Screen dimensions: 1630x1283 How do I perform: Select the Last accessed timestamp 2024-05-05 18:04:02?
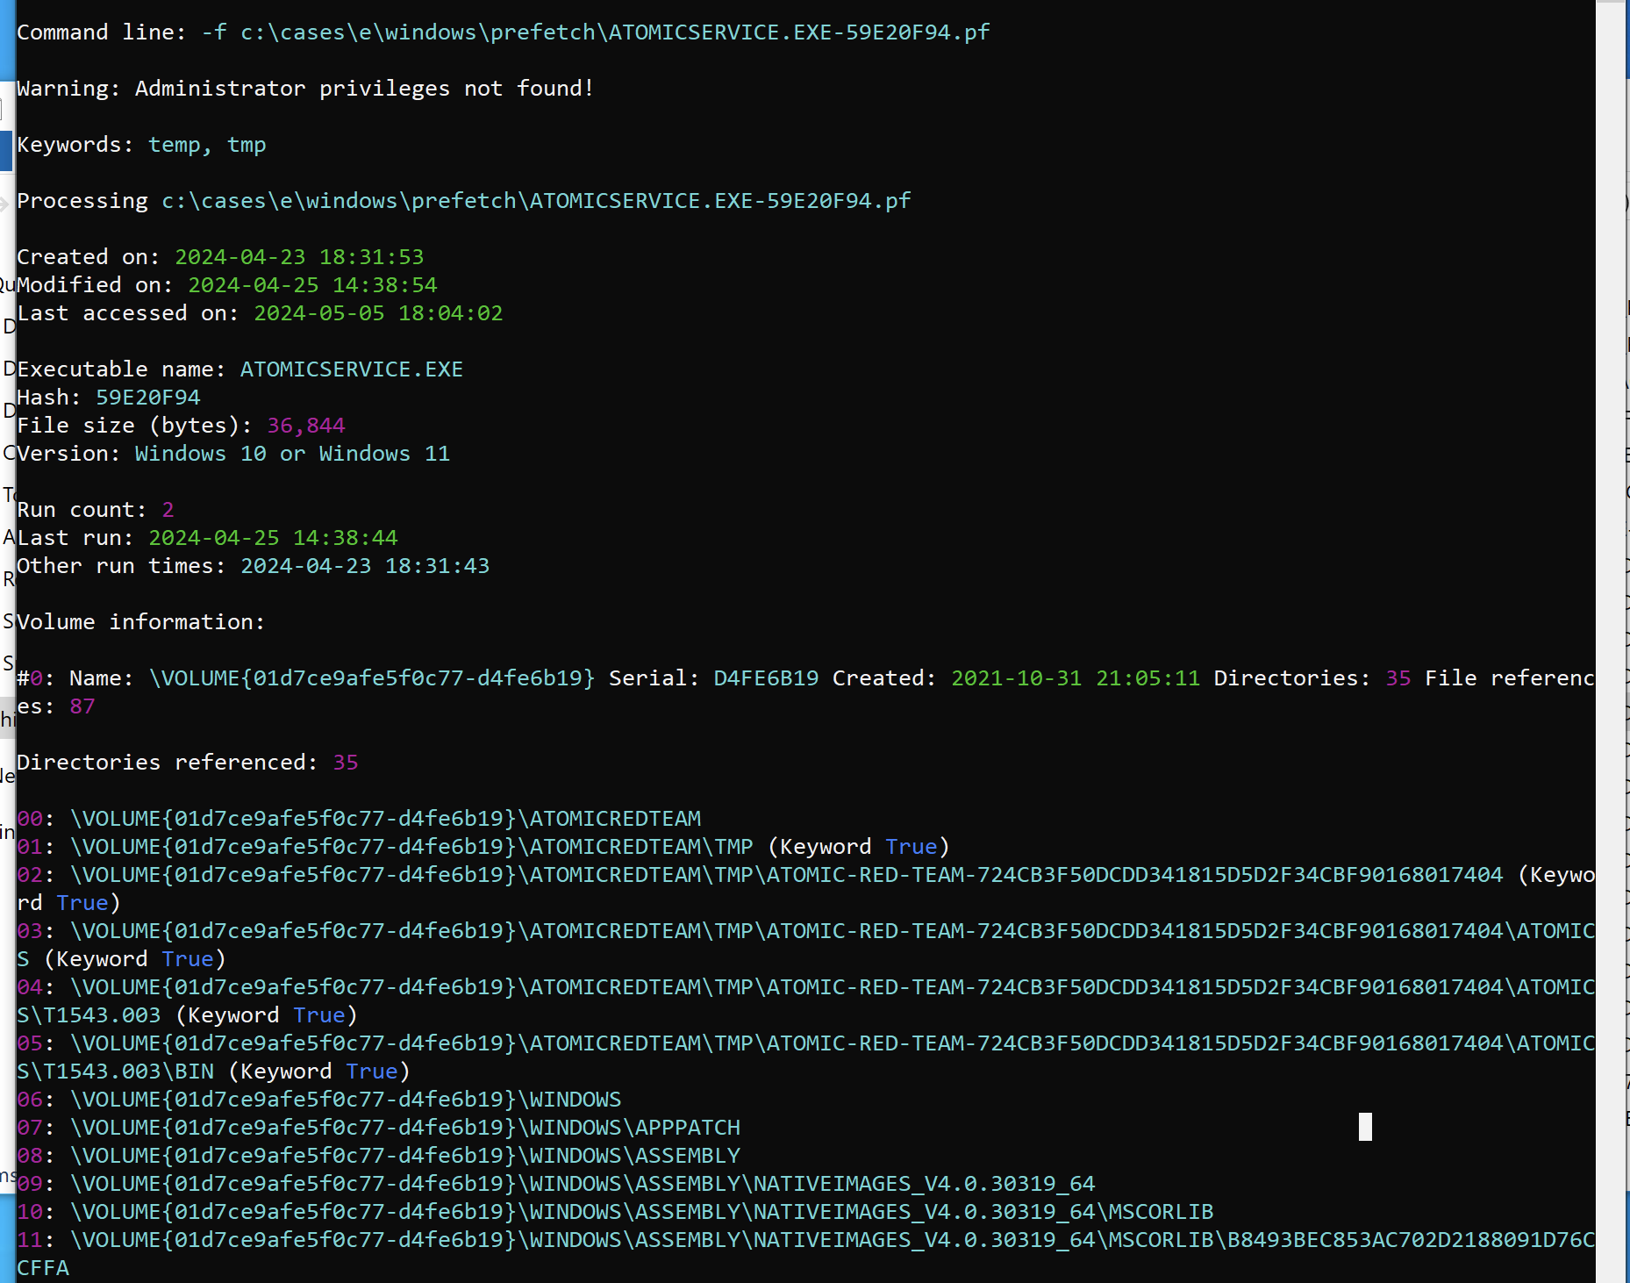(378, 313)
